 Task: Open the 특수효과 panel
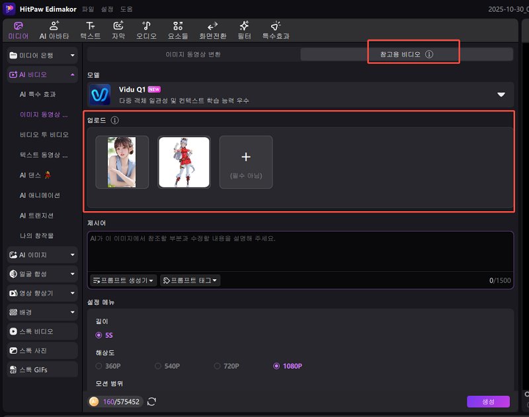[x=274, y=29]
